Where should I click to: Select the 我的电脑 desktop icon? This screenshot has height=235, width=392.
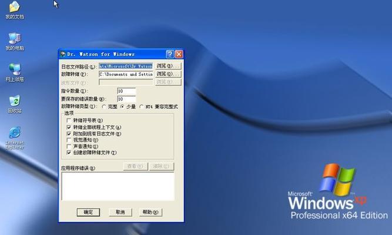(15, 42)
